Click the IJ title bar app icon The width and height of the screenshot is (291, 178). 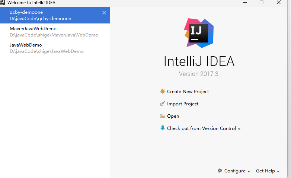[x=2, y=2]
